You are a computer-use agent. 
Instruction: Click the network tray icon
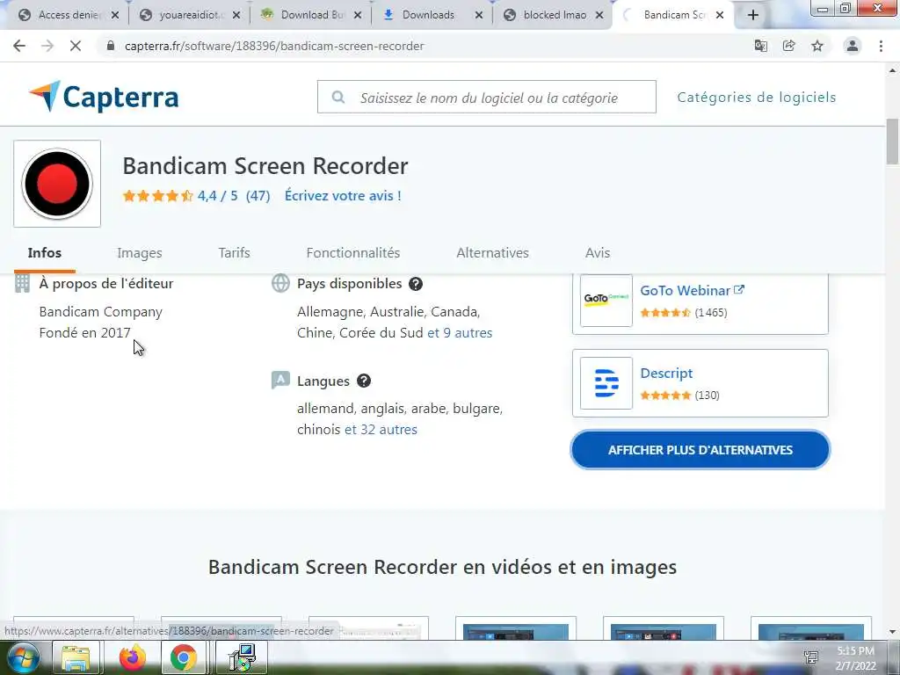811,657
